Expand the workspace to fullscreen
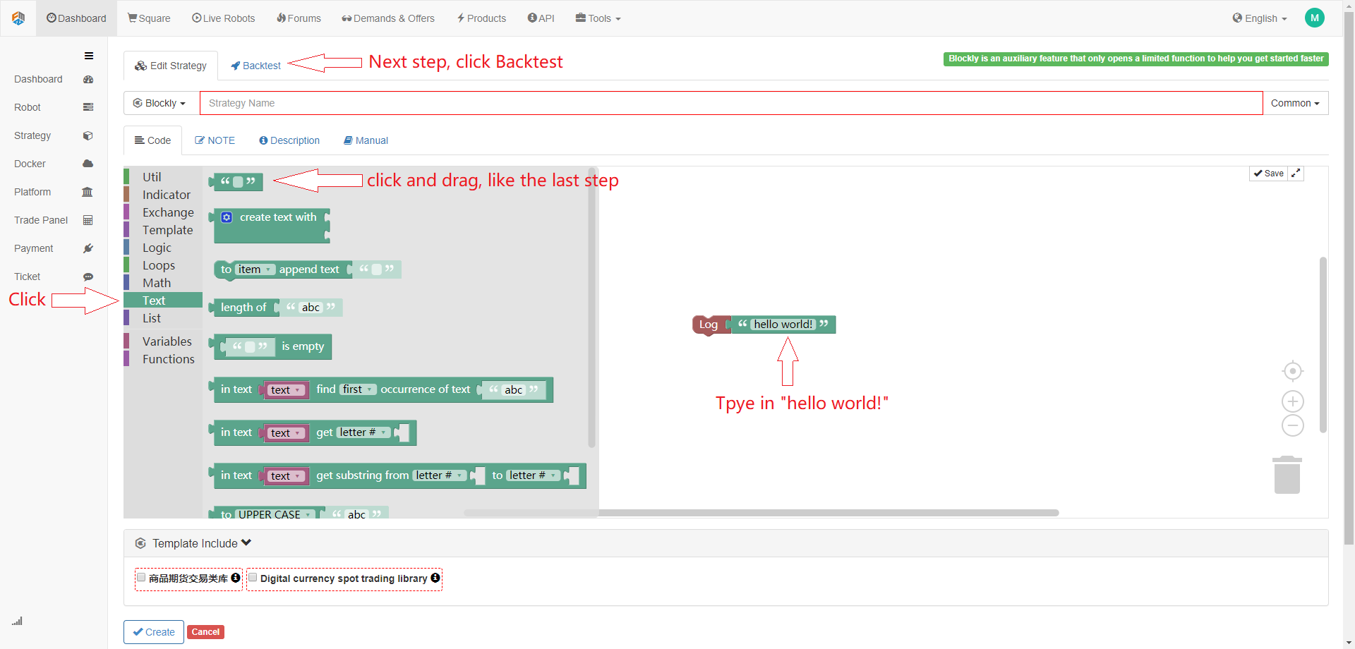This screenshot has height=649, width=1355. [1296, 174]
